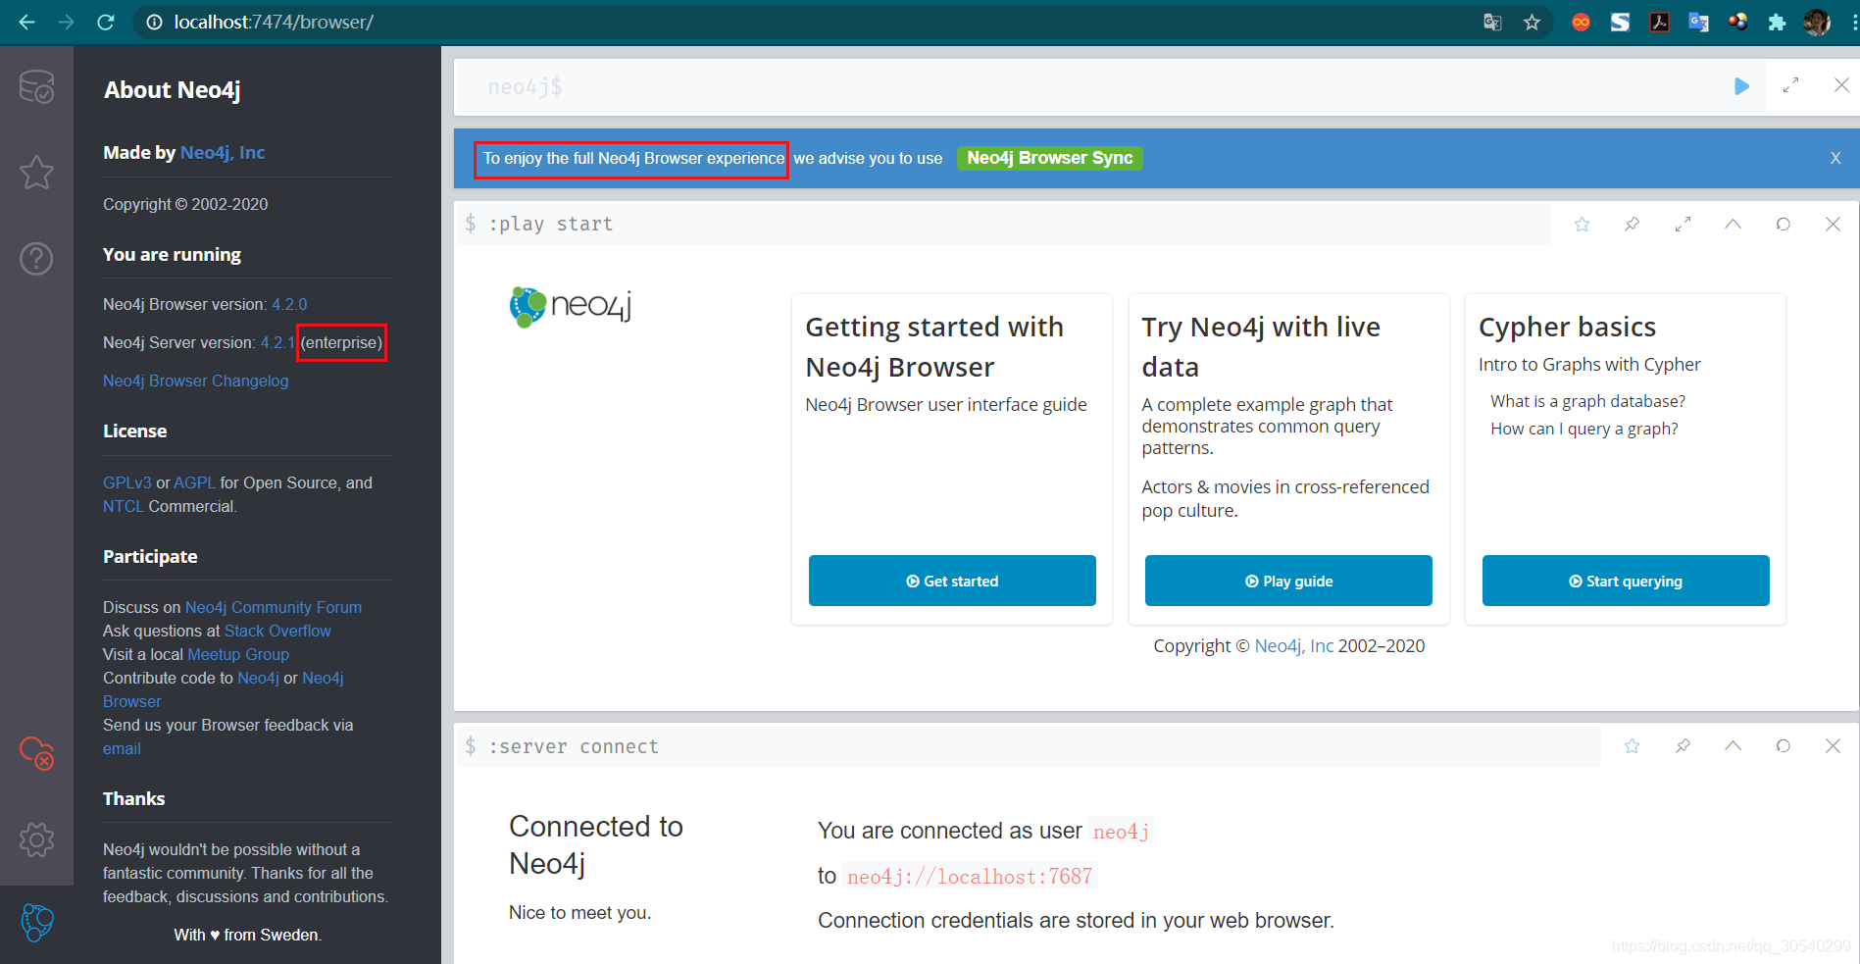This screenshot has width=1860, height=964.
Task: Click 'What is a graph database?' text
Action: tap(1588, 401)
